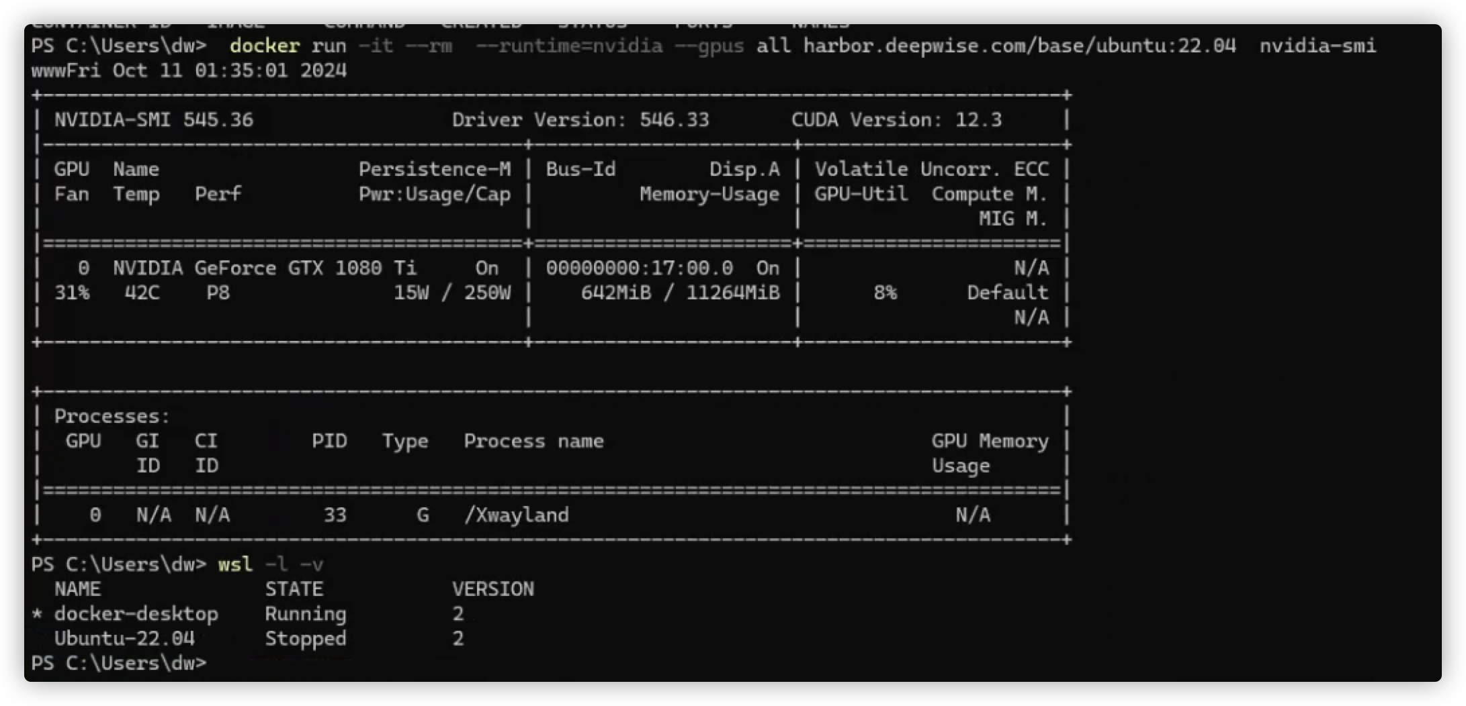Click the 'GPU-Util' header

(861, 194)
